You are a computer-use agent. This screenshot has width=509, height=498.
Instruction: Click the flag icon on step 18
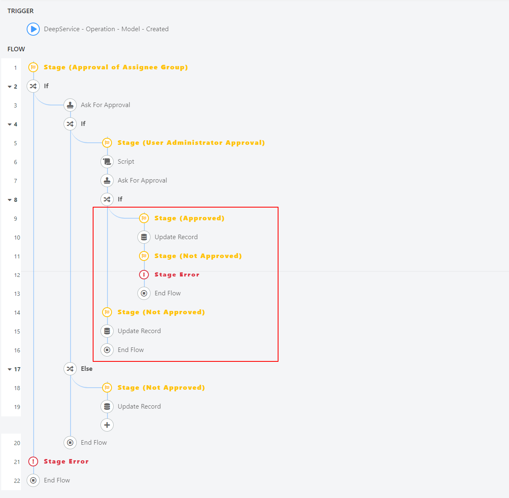click(x=107, y=388)
